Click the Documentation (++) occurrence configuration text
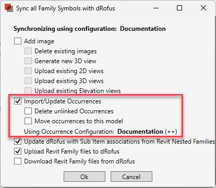The height and width of the screenshot is (188, 216). [x=147, y=132]
